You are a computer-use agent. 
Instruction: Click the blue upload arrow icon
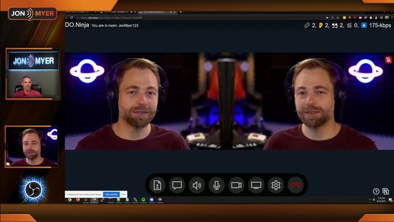364,25
